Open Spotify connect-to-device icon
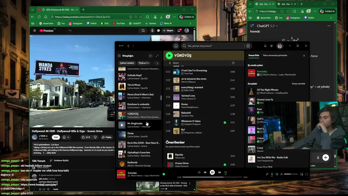Image resolution: width=348 pixels, height=196 pixels. pos(277,174)
